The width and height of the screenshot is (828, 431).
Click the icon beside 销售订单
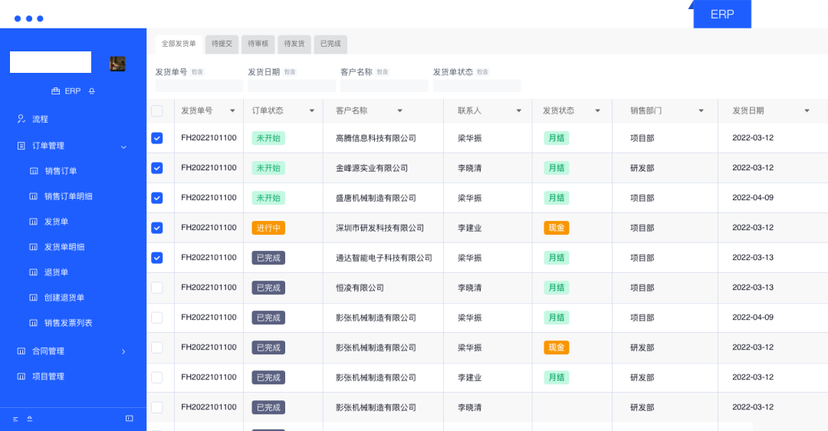33,171
